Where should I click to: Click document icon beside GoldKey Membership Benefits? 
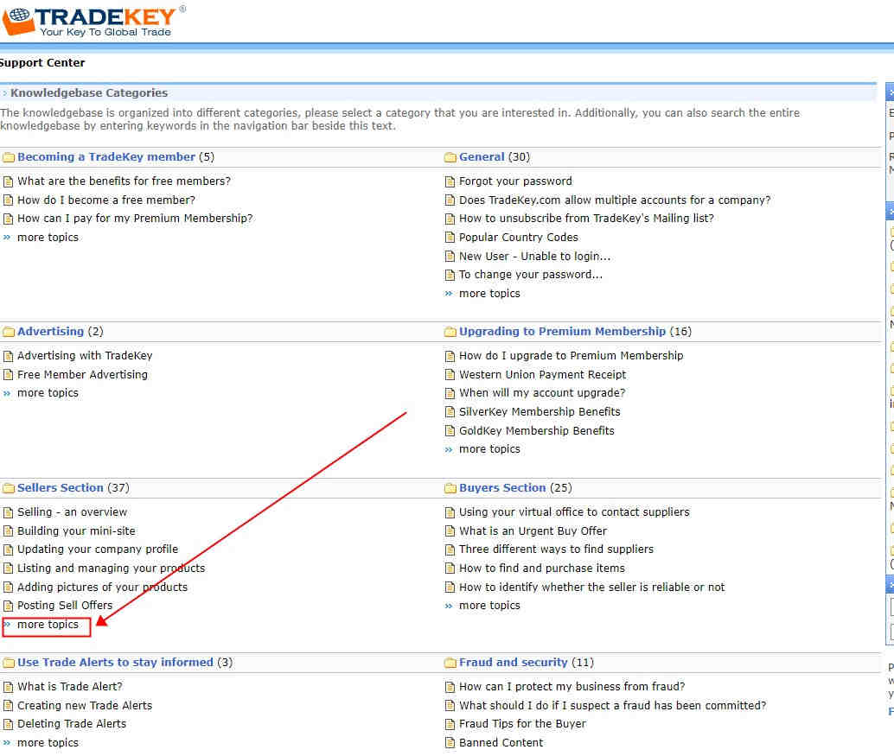[x=450, y=431]
